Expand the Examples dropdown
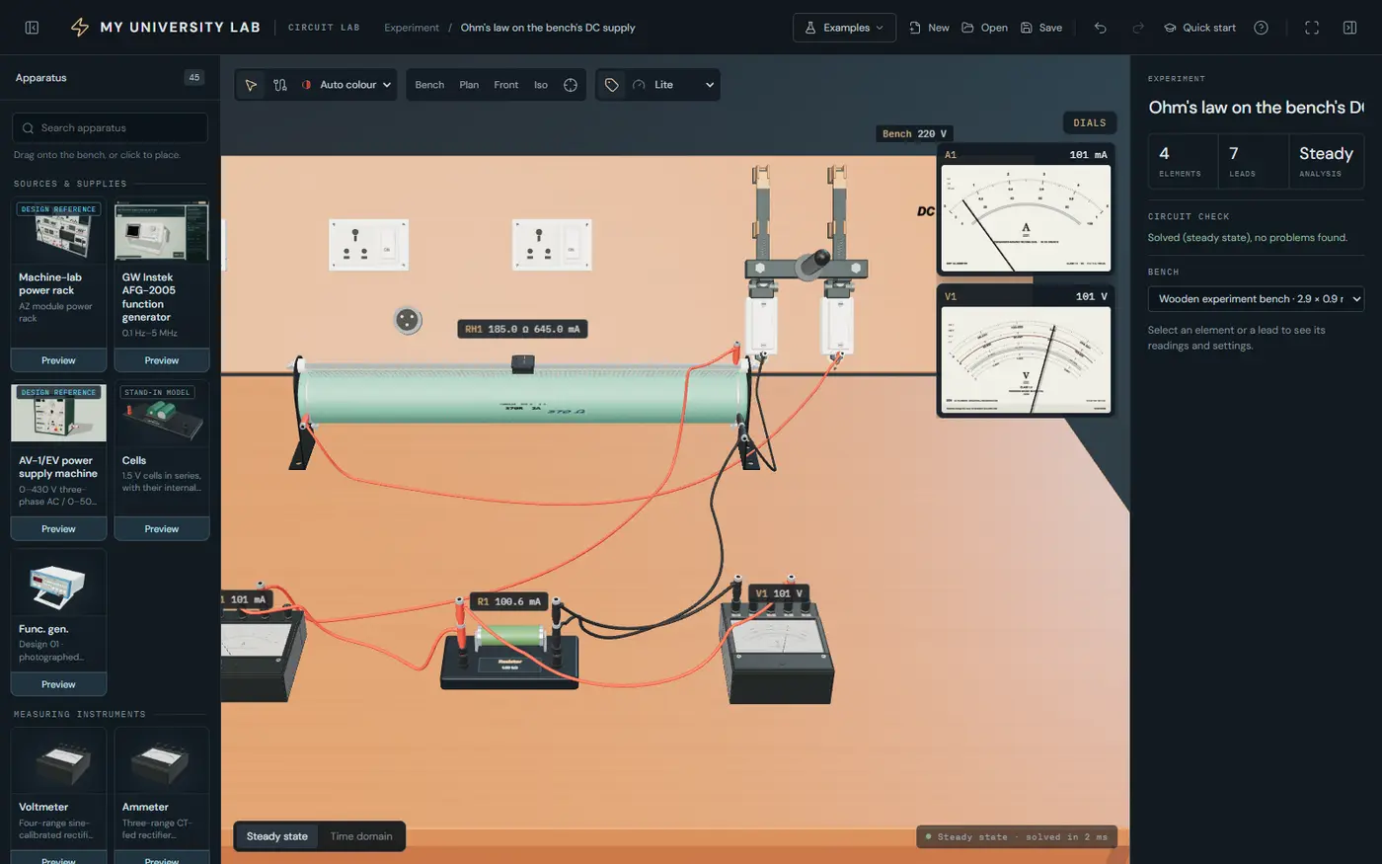This screenshot has width=1382, height=864. (x=844, y=28)
